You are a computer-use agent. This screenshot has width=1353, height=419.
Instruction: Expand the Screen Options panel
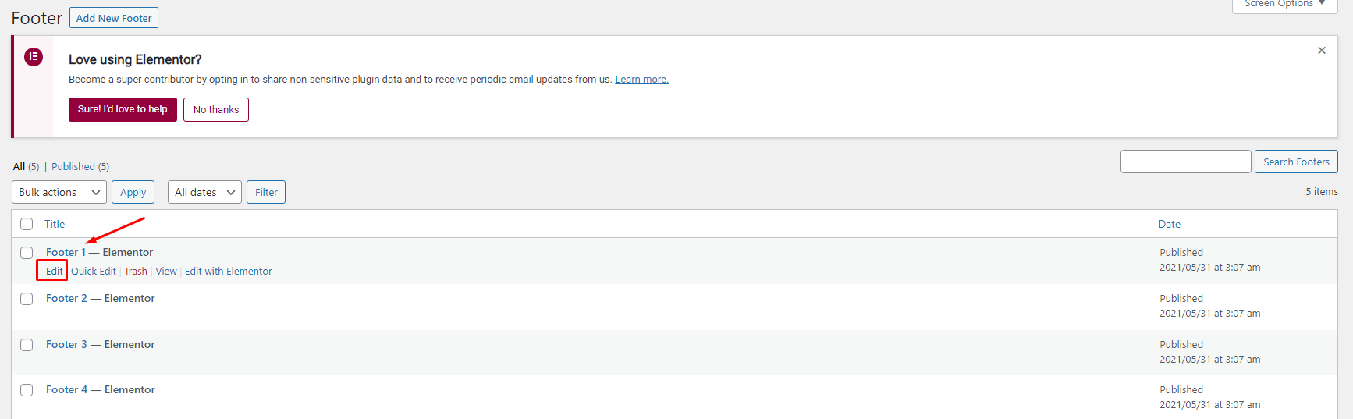[1284, 5]
